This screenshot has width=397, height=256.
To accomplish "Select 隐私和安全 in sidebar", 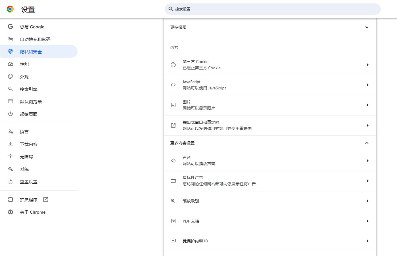I will [39, 52].
